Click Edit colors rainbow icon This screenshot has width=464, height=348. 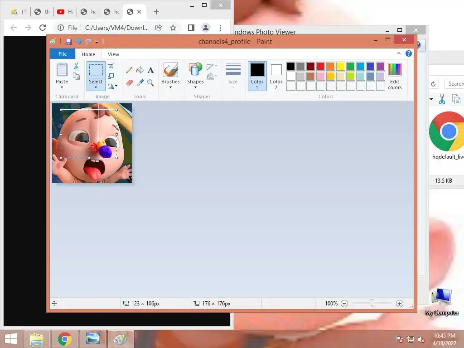coord(395,70)
